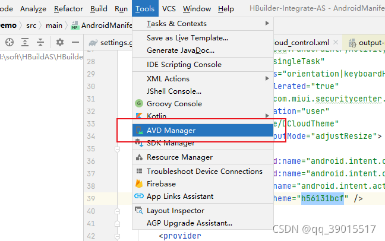Open AVD Manager from the Tools menu
The height and width of the screenshot is (241, 385).
pos(203,131)
